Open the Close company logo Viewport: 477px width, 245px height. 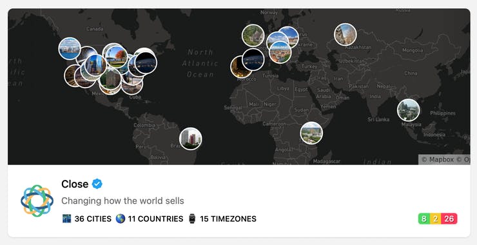point(37,201)
